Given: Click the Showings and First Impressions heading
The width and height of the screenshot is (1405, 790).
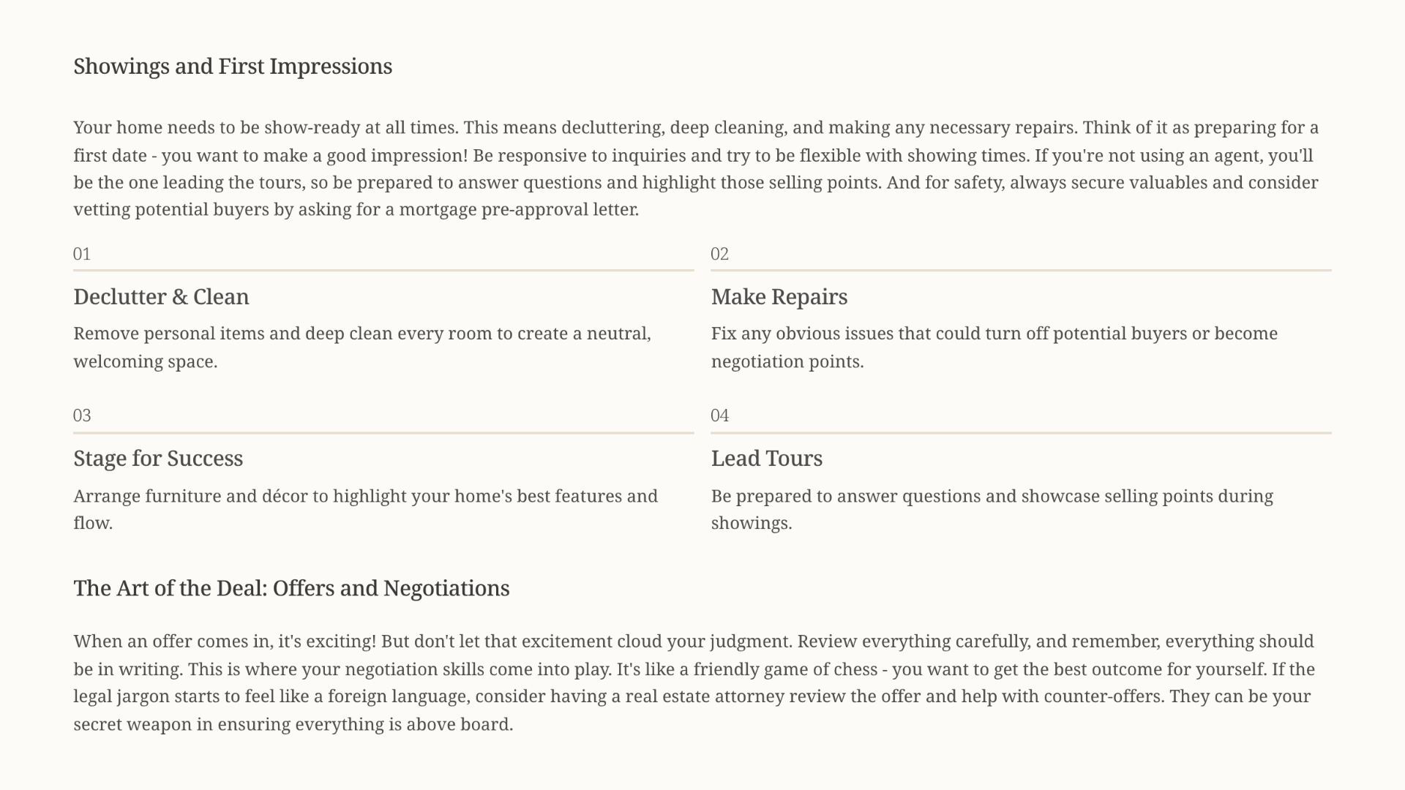Looking at the screenshot, I should point(233,67).
